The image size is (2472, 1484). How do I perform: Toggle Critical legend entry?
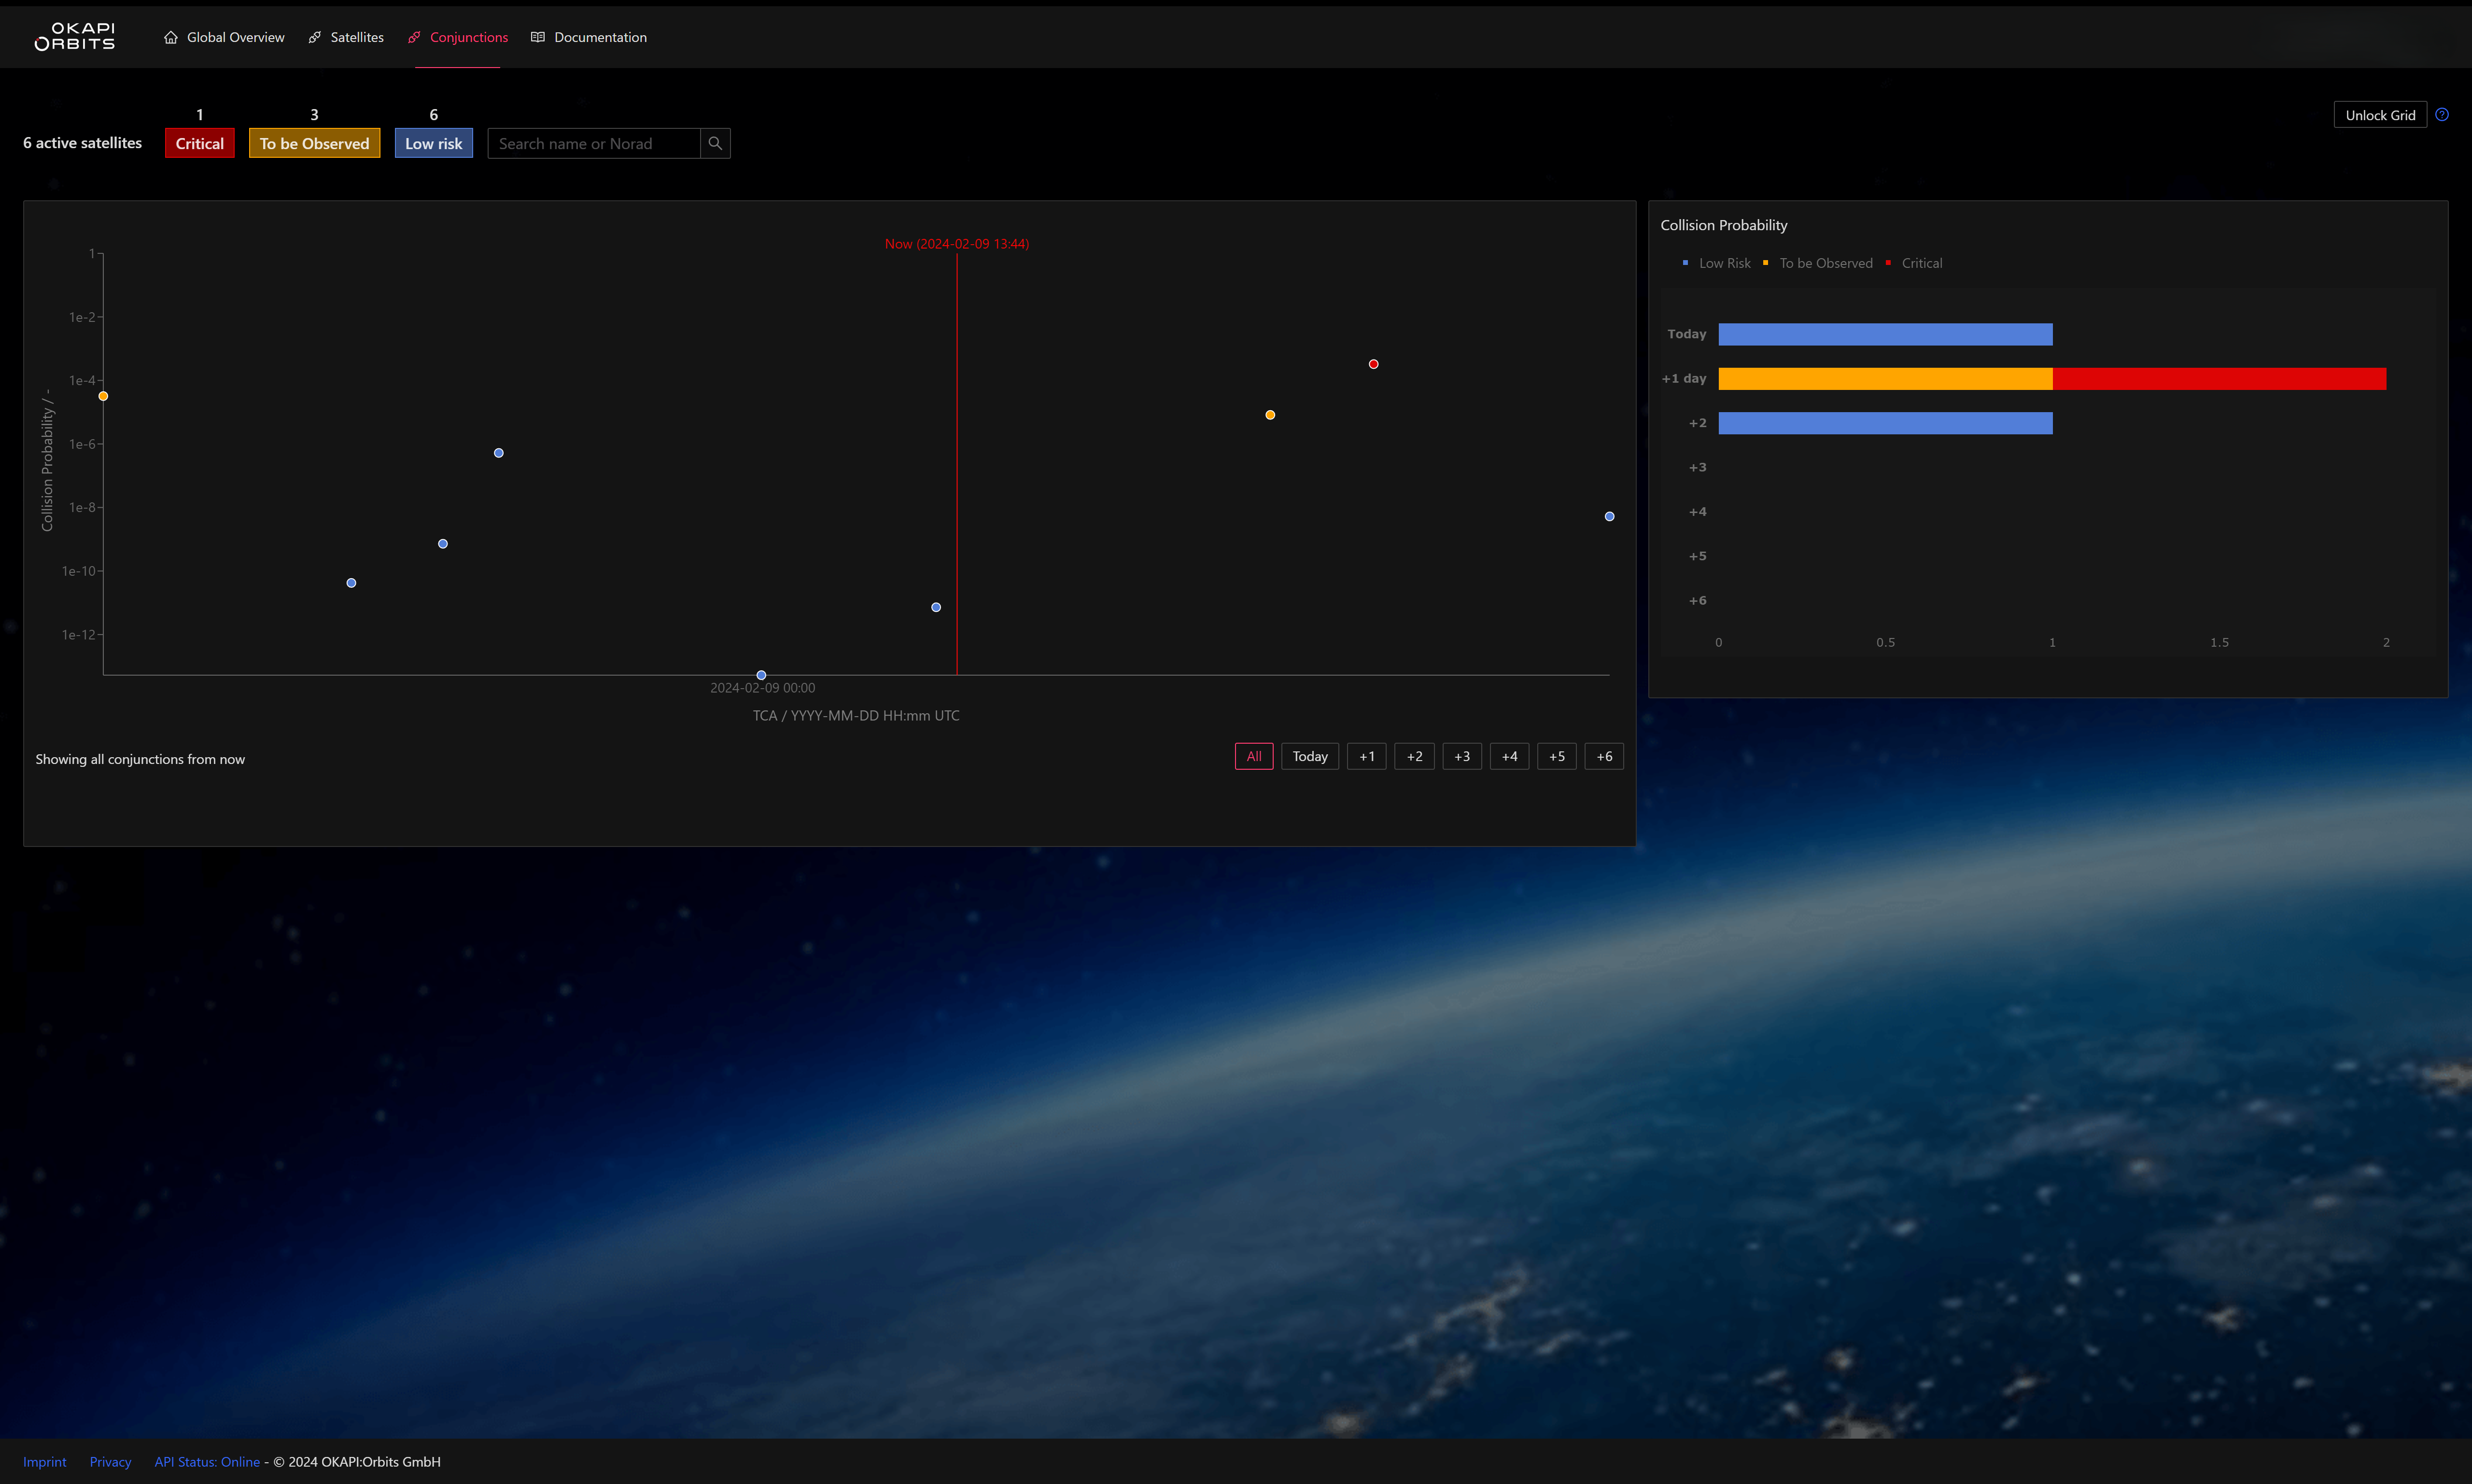1914,263
